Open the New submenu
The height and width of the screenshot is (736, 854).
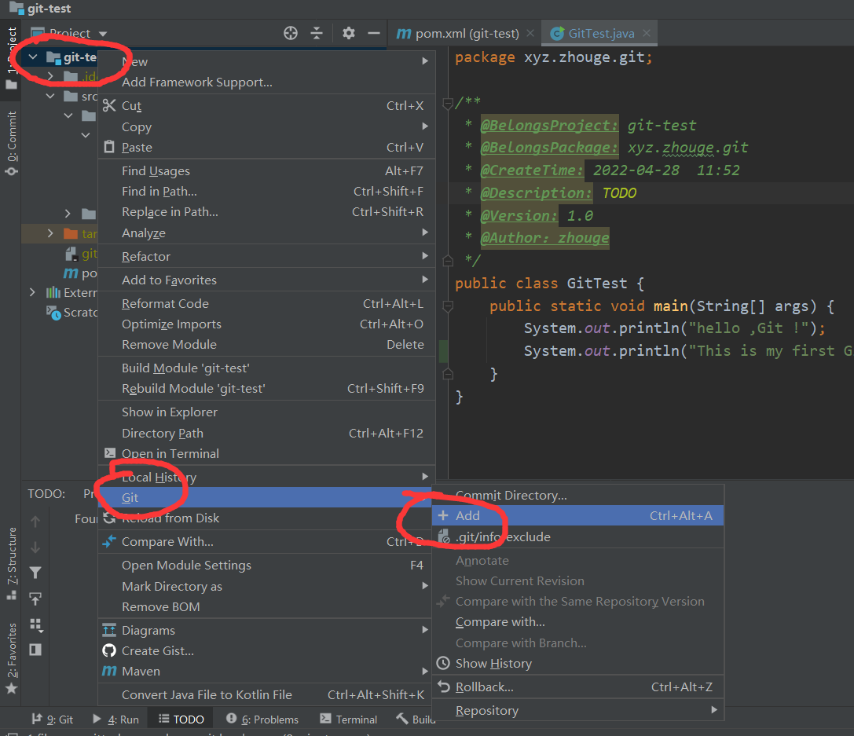click(266, 61)
